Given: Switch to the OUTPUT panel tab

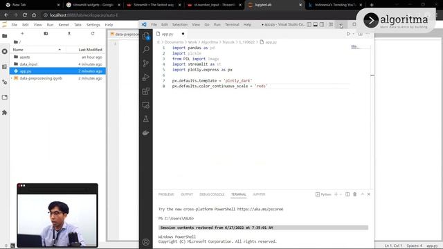Looking at the screenshot, I should pyautogui.click(x=187, y=194).
